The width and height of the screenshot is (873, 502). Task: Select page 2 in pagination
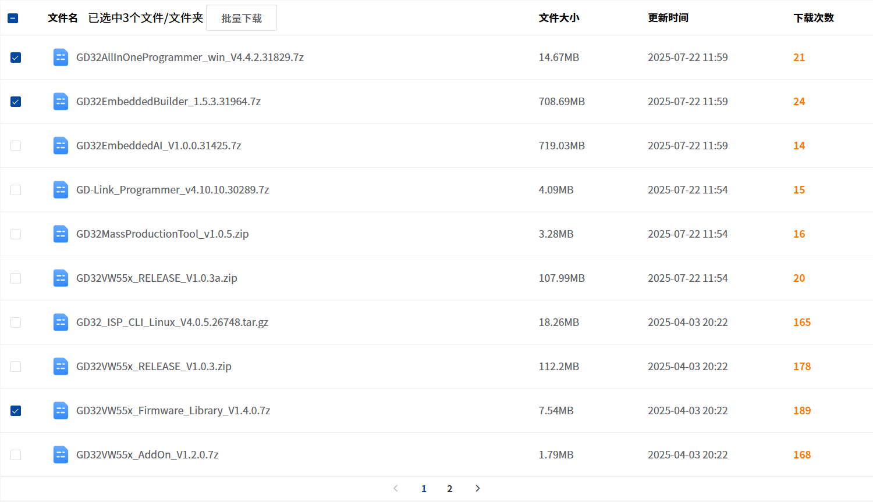[x=449, y=489]
